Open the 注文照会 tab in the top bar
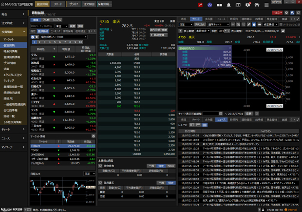The image size is (302, 212). click(x=89, y=4)
